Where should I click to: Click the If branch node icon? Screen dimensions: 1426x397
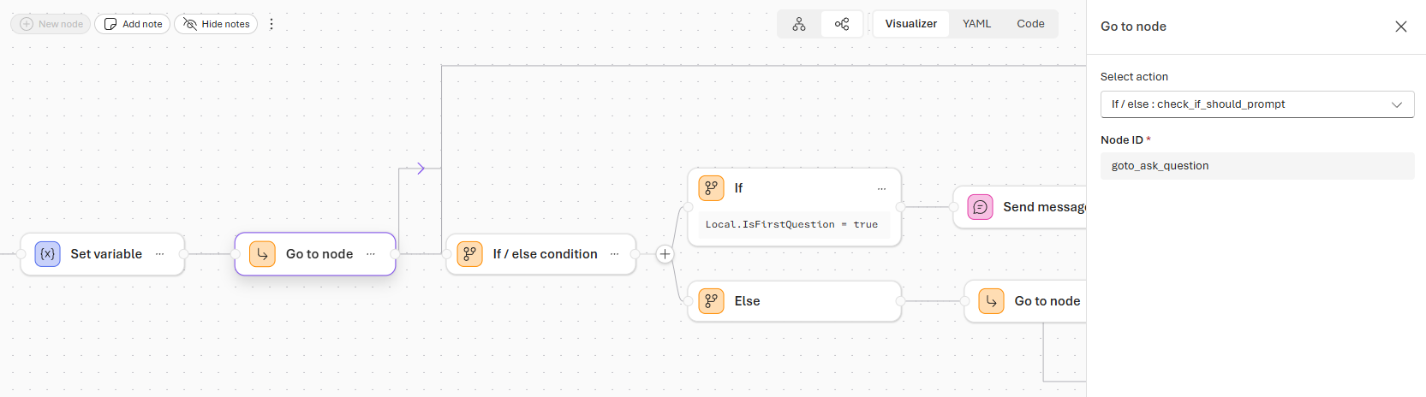tap(711, 188)
